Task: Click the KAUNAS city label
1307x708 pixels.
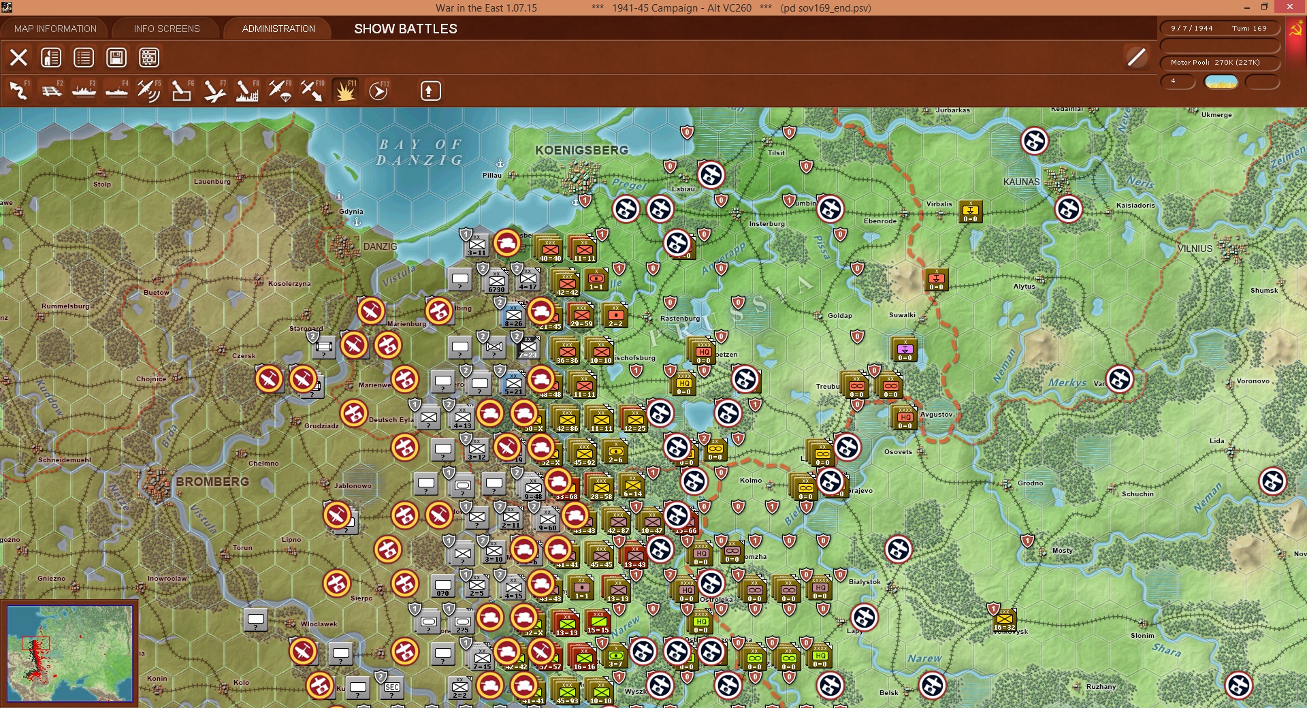Action: 1021,182
